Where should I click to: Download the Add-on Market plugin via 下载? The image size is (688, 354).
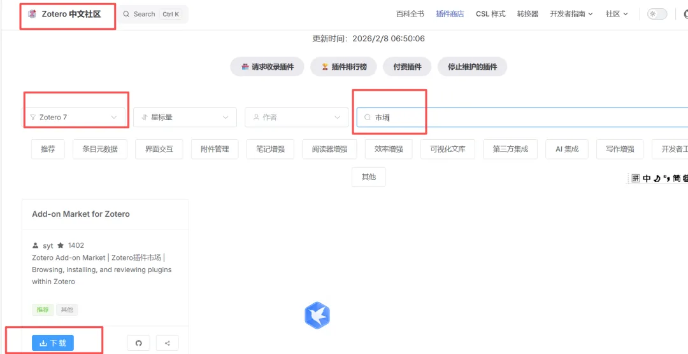pos(53,343)
